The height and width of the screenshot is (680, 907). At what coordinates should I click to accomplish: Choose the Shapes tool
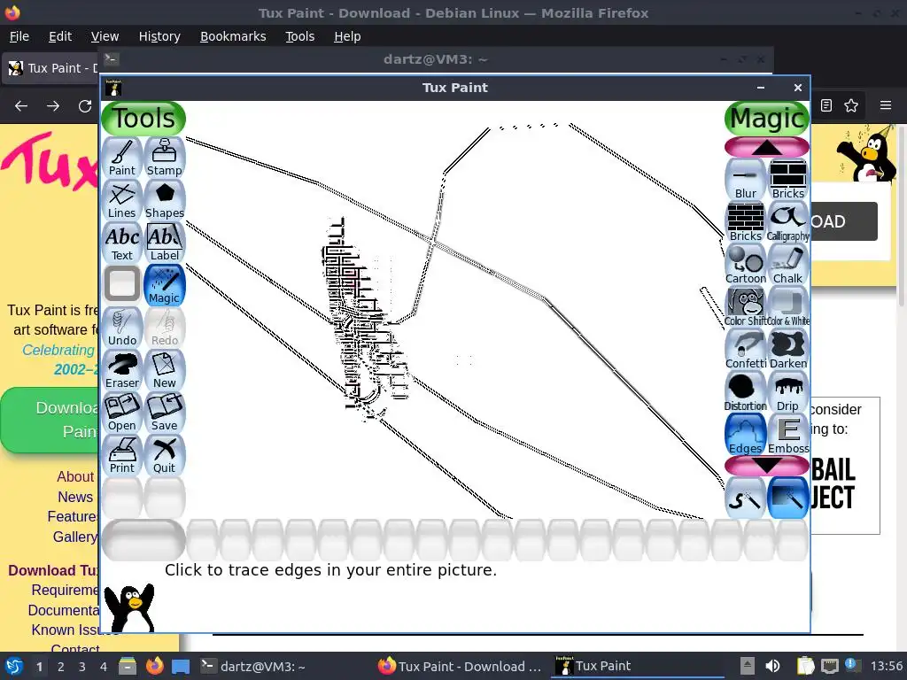(164, 200)
